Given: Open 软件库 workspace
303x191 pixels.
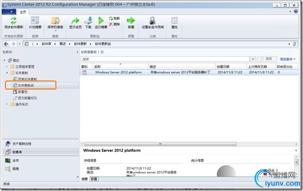Looking at the screenshot, I should [41, 152].
